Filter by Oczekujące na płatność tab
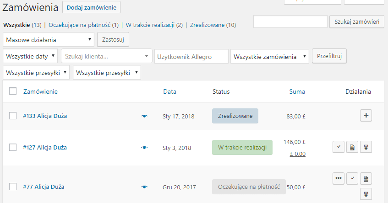 (x=79, y=25)
